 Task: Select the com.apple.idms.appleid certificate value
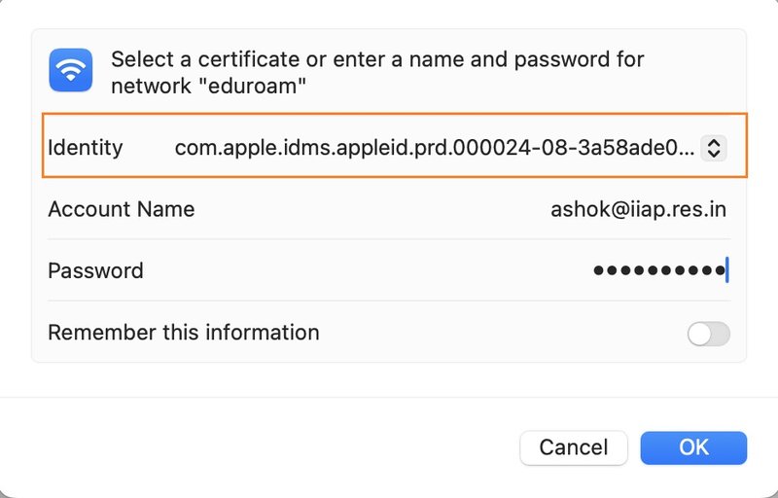point(434,148)
